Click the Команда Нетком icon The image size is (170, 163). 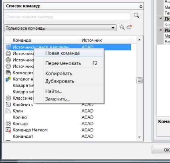(8, 130)
